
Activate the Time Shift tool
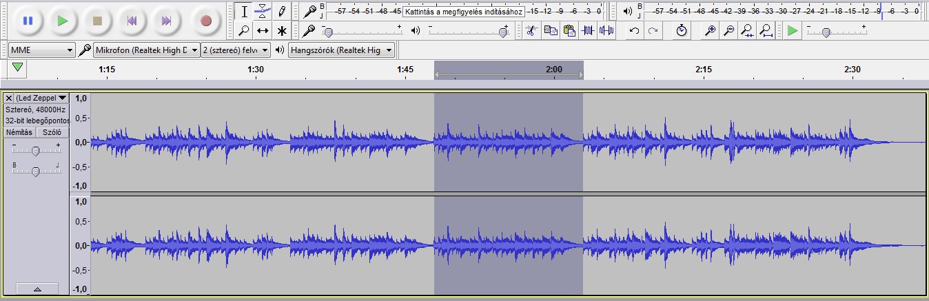tap(263, 31)
